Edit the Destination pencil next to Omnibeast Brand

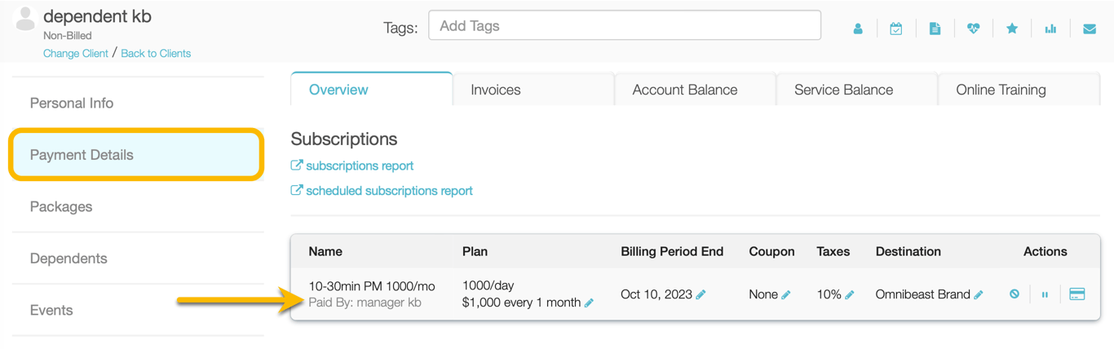(979, 294)
